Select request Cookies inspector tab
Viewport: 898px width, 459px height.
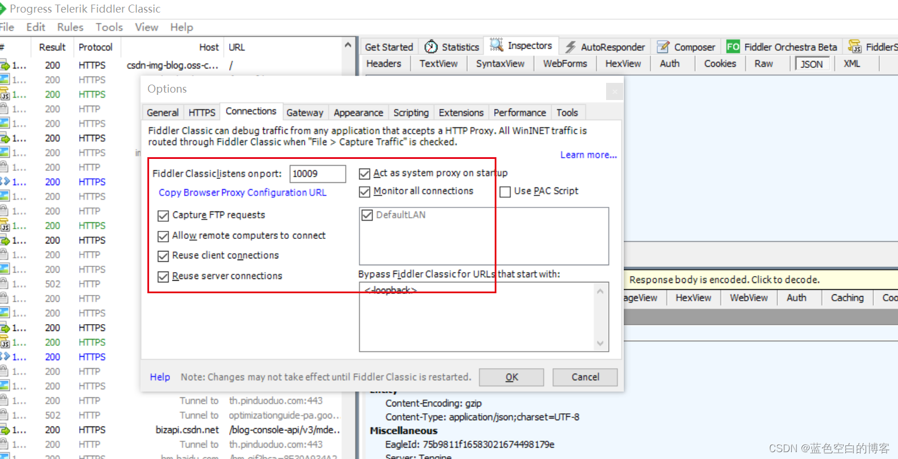coord(720,63)
